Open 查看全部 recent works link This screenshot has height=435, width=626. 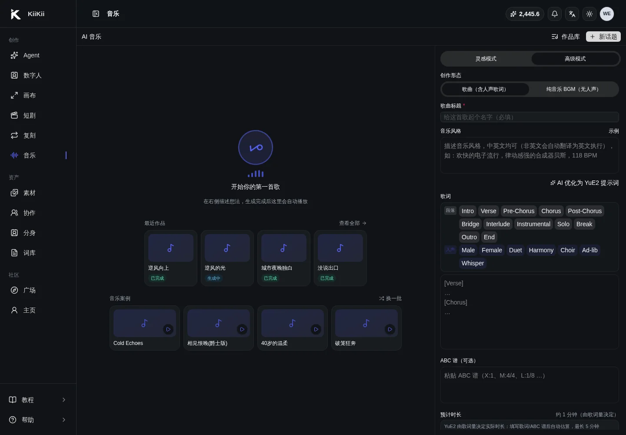tap(353, 223)
